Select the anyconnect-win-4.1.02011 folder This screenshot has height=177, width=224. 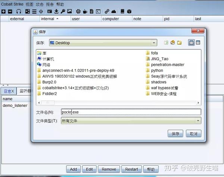click(76, 71)
